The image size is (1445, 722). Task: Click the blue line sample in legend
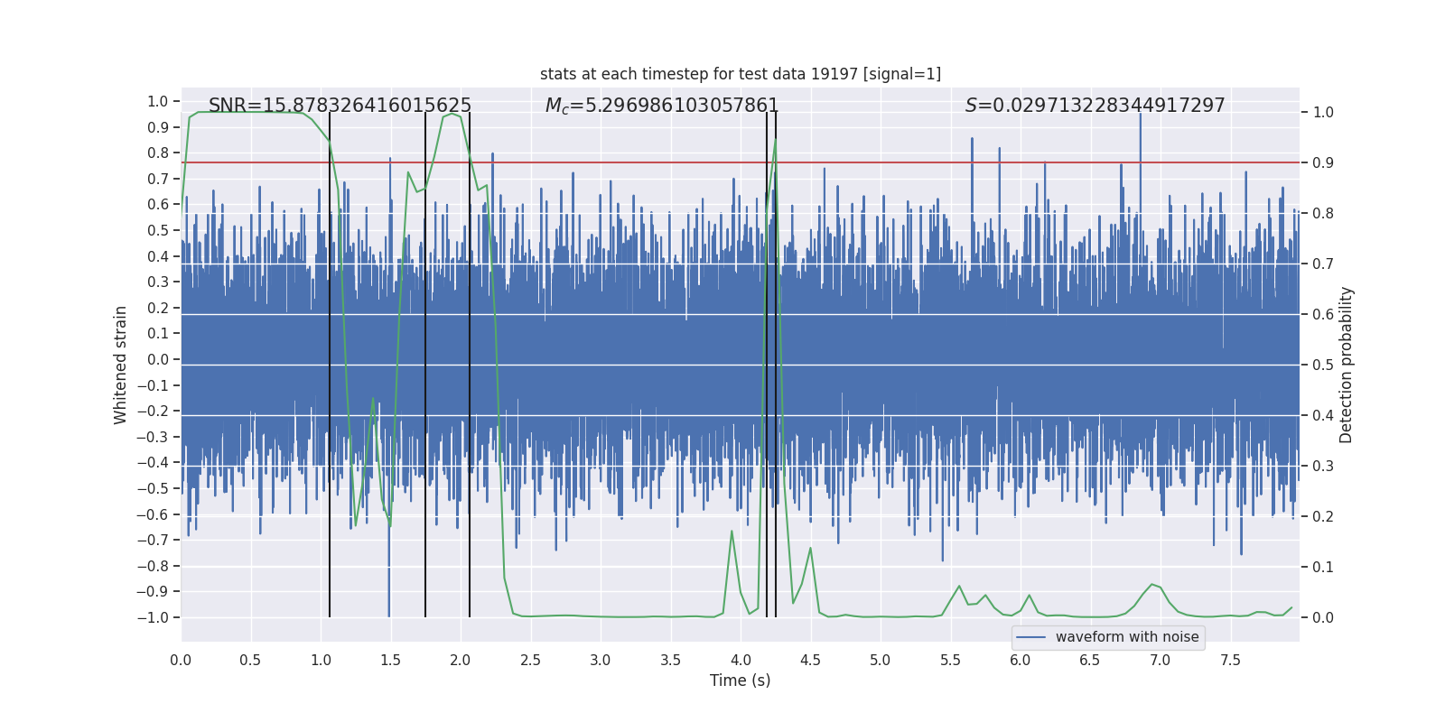(x=1031, y=637)
